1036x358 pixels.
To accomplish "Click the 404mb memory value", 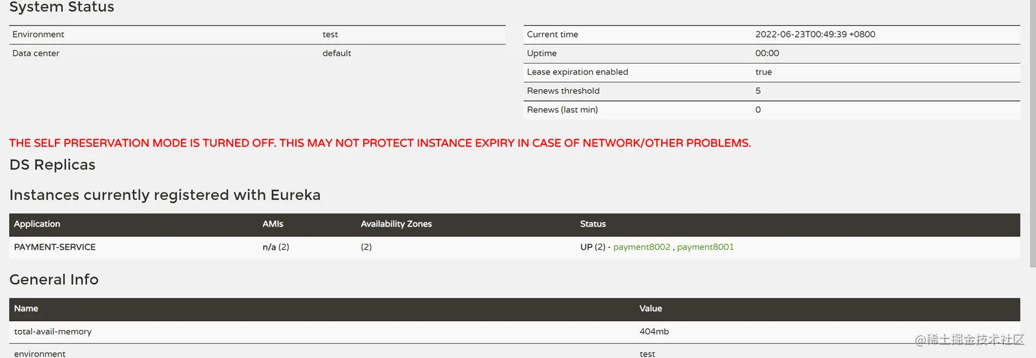I will click(654, 331).
